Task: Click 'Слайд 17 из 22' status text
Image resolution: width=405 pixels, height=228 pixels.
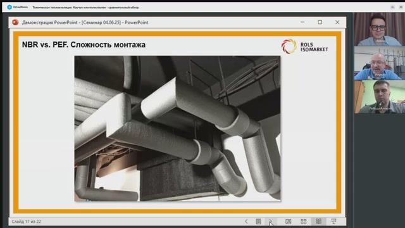Action: 26,222
